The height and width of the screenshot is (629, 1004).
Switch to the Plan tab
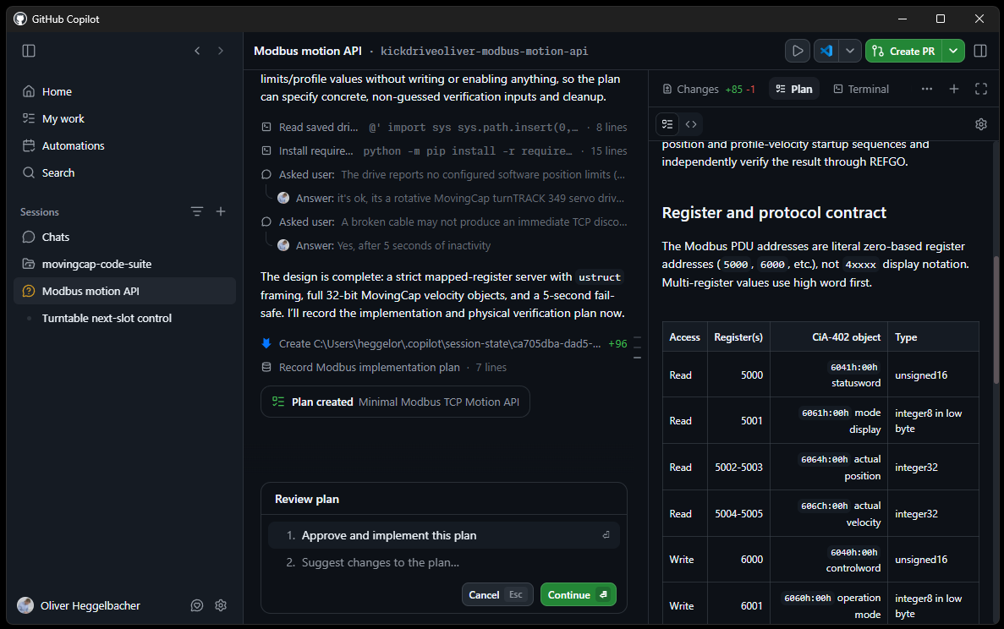click(x=794, y=89)
